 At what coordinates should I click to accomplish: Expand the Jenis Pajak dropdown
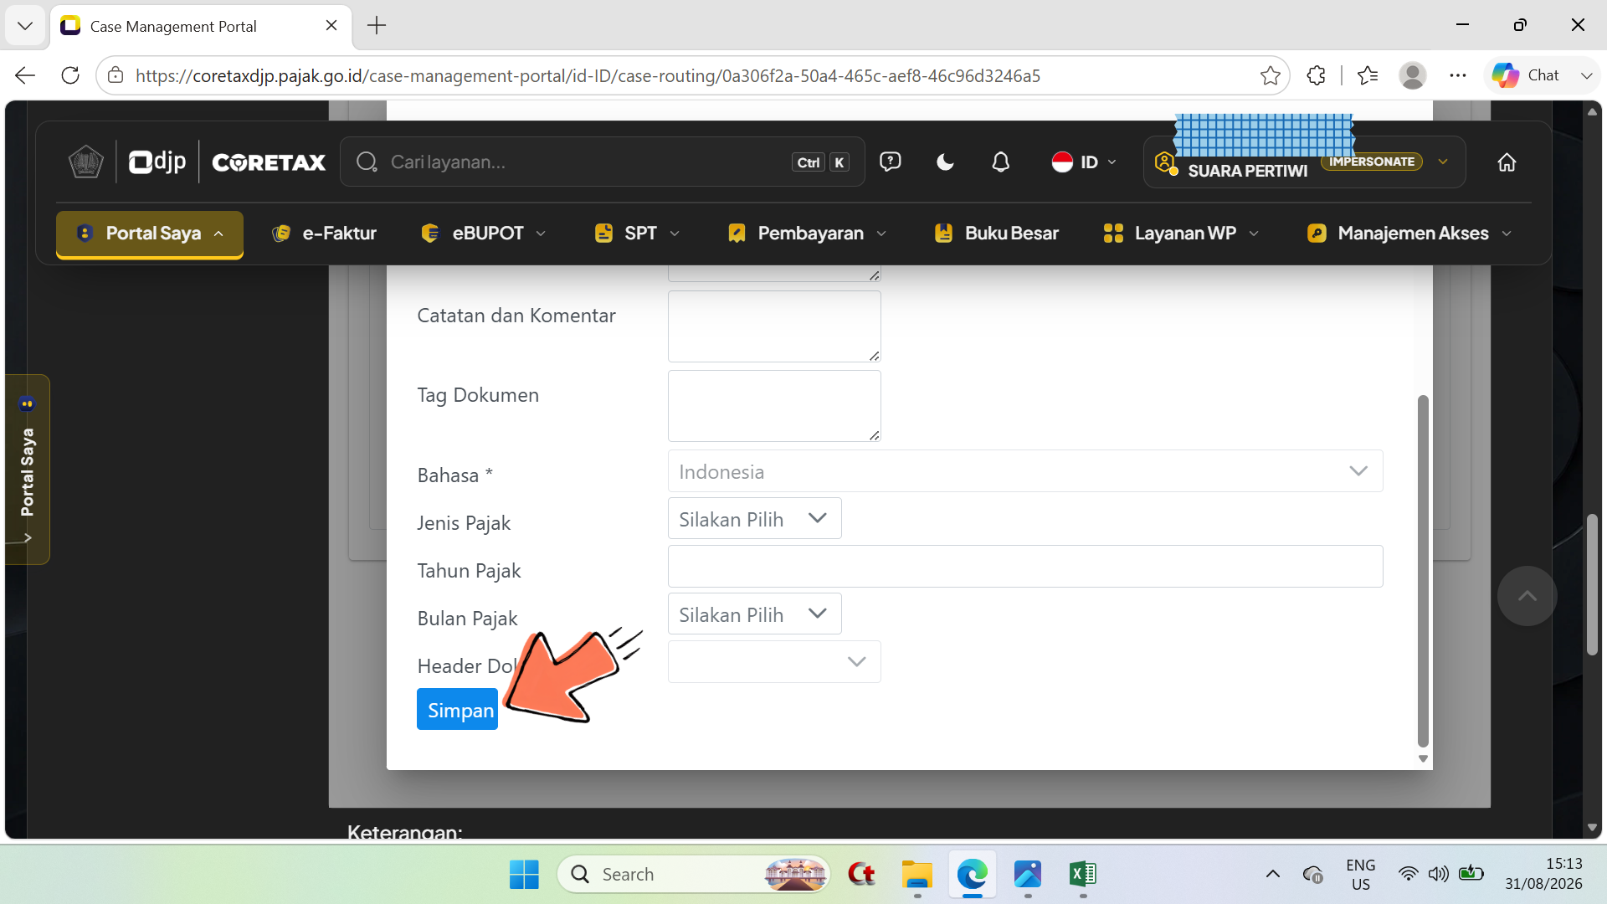[754, 519]
